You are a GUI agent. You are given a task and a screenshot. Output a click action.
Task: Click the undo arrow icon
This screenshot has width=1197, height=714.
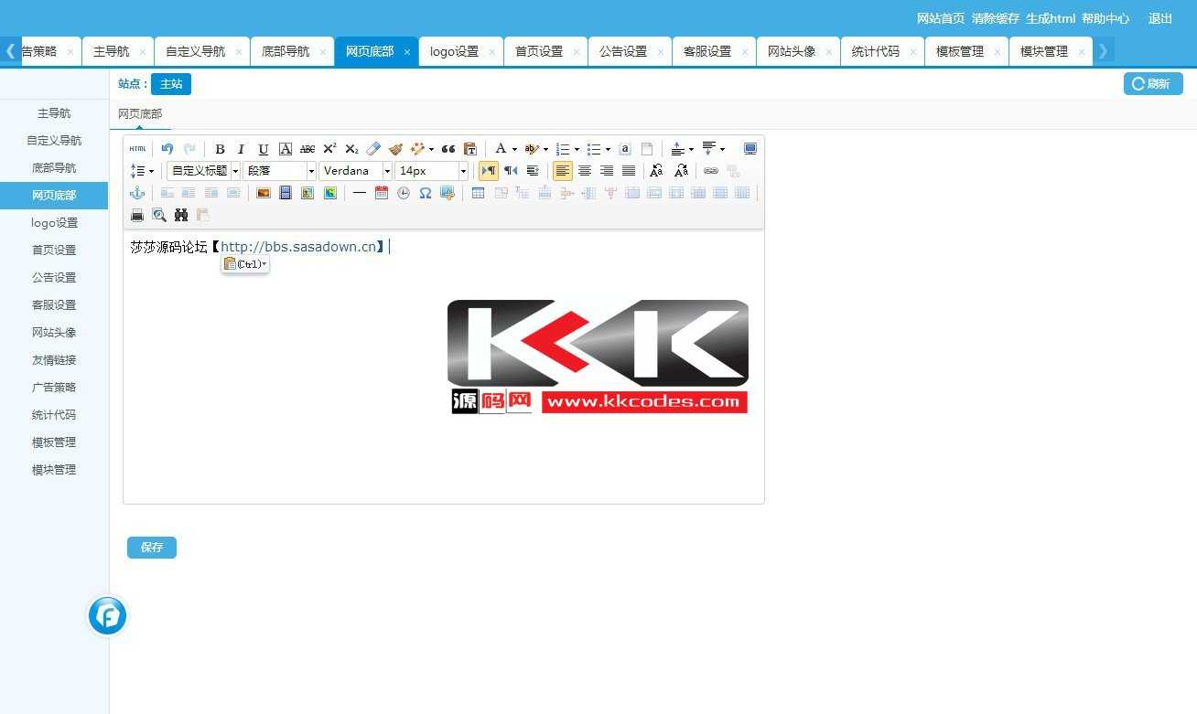pyautogui.click(x=167, y=149)
